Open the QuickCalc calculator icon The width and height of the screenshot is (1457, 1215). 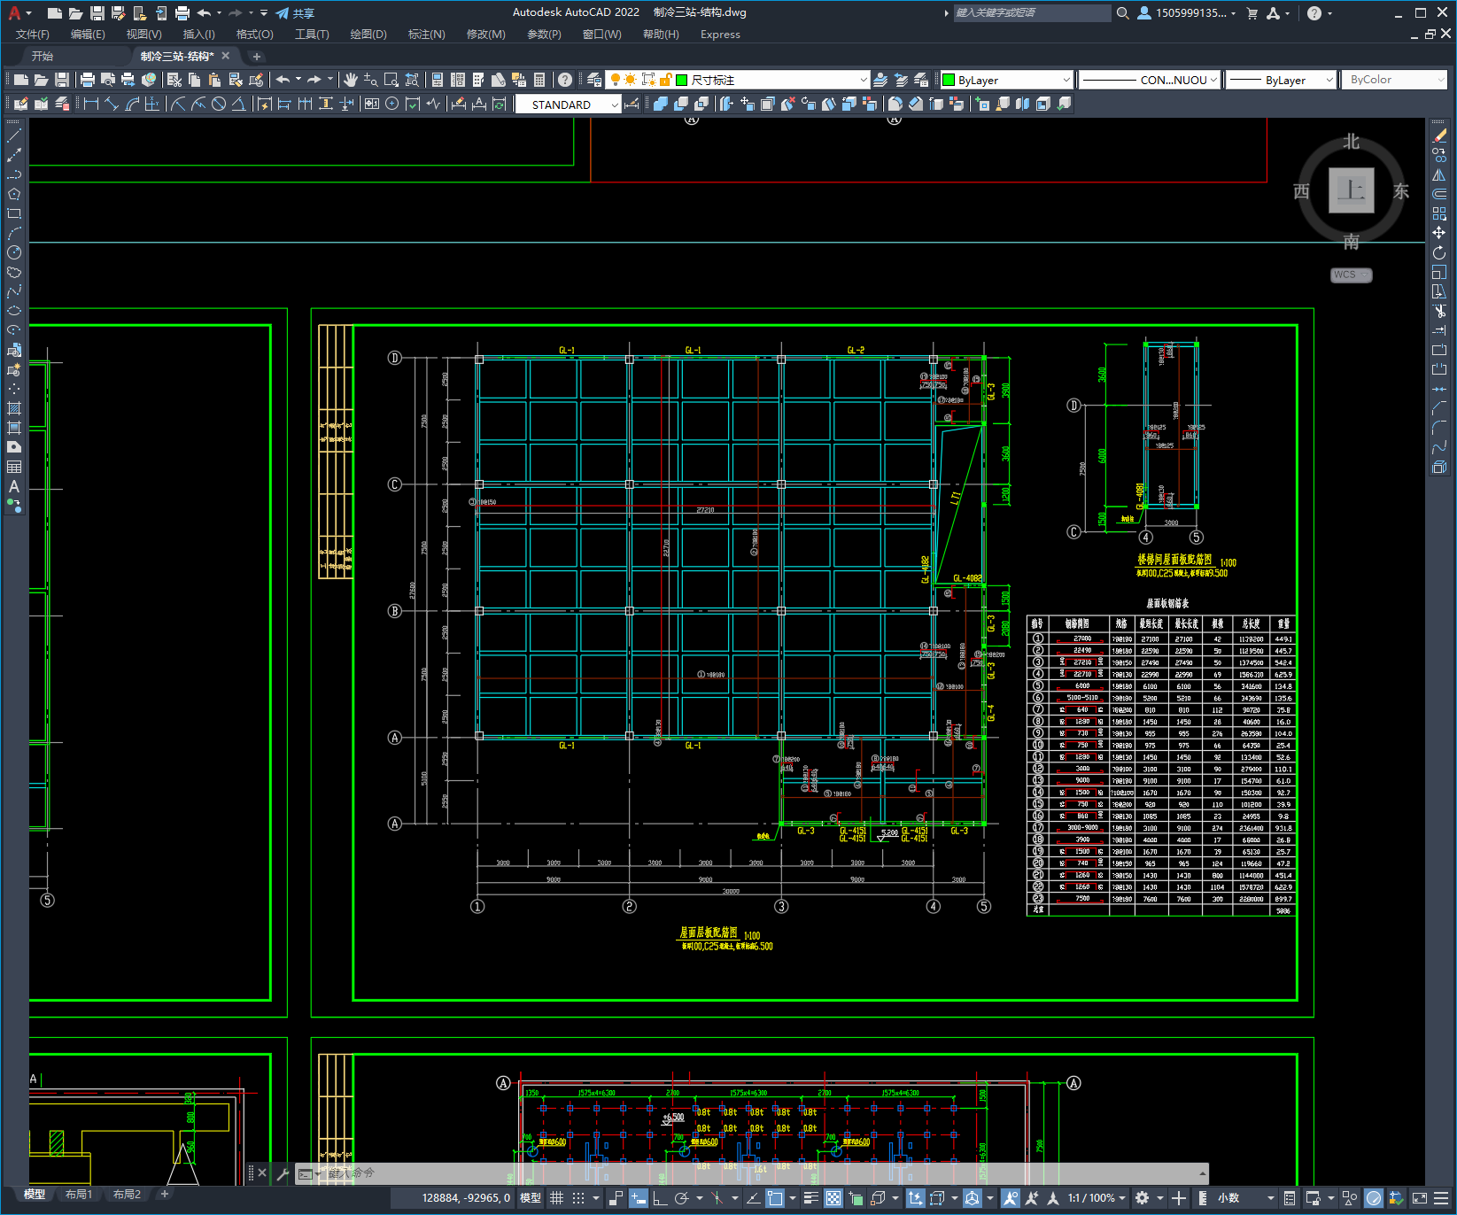point(539,80)
